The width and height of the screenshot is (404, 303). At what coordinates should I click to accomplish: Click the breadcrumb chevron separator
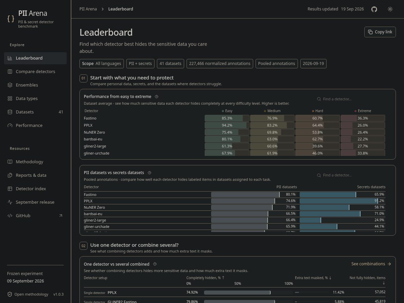click(103, 9)
